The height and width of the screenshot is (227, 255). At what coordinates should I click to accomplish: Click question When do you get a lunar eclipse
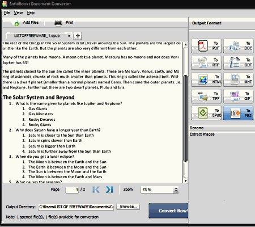tap(45, 157)
